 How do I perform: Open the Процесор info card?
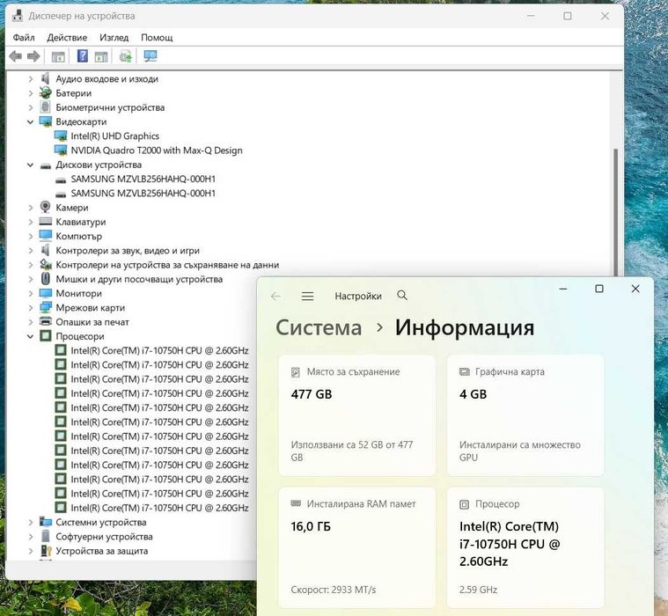(x=525, y=547)
